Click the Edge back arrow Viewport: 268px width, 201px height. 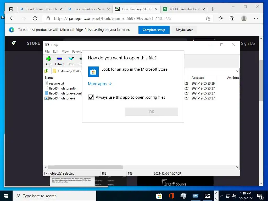click(12, 18)
